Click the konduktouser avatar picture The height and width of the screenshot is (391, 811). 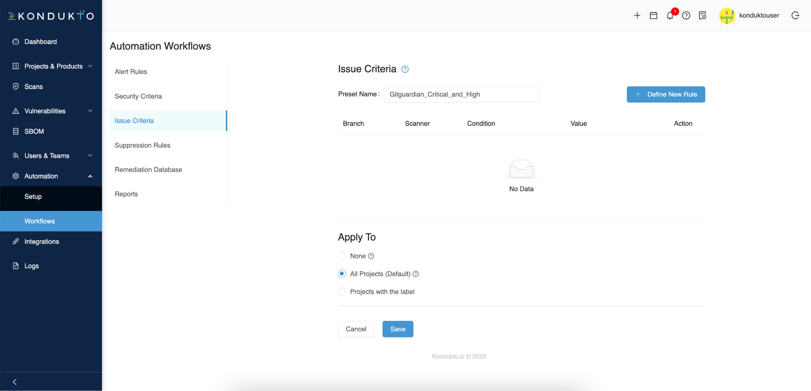(x=727, y=15)
